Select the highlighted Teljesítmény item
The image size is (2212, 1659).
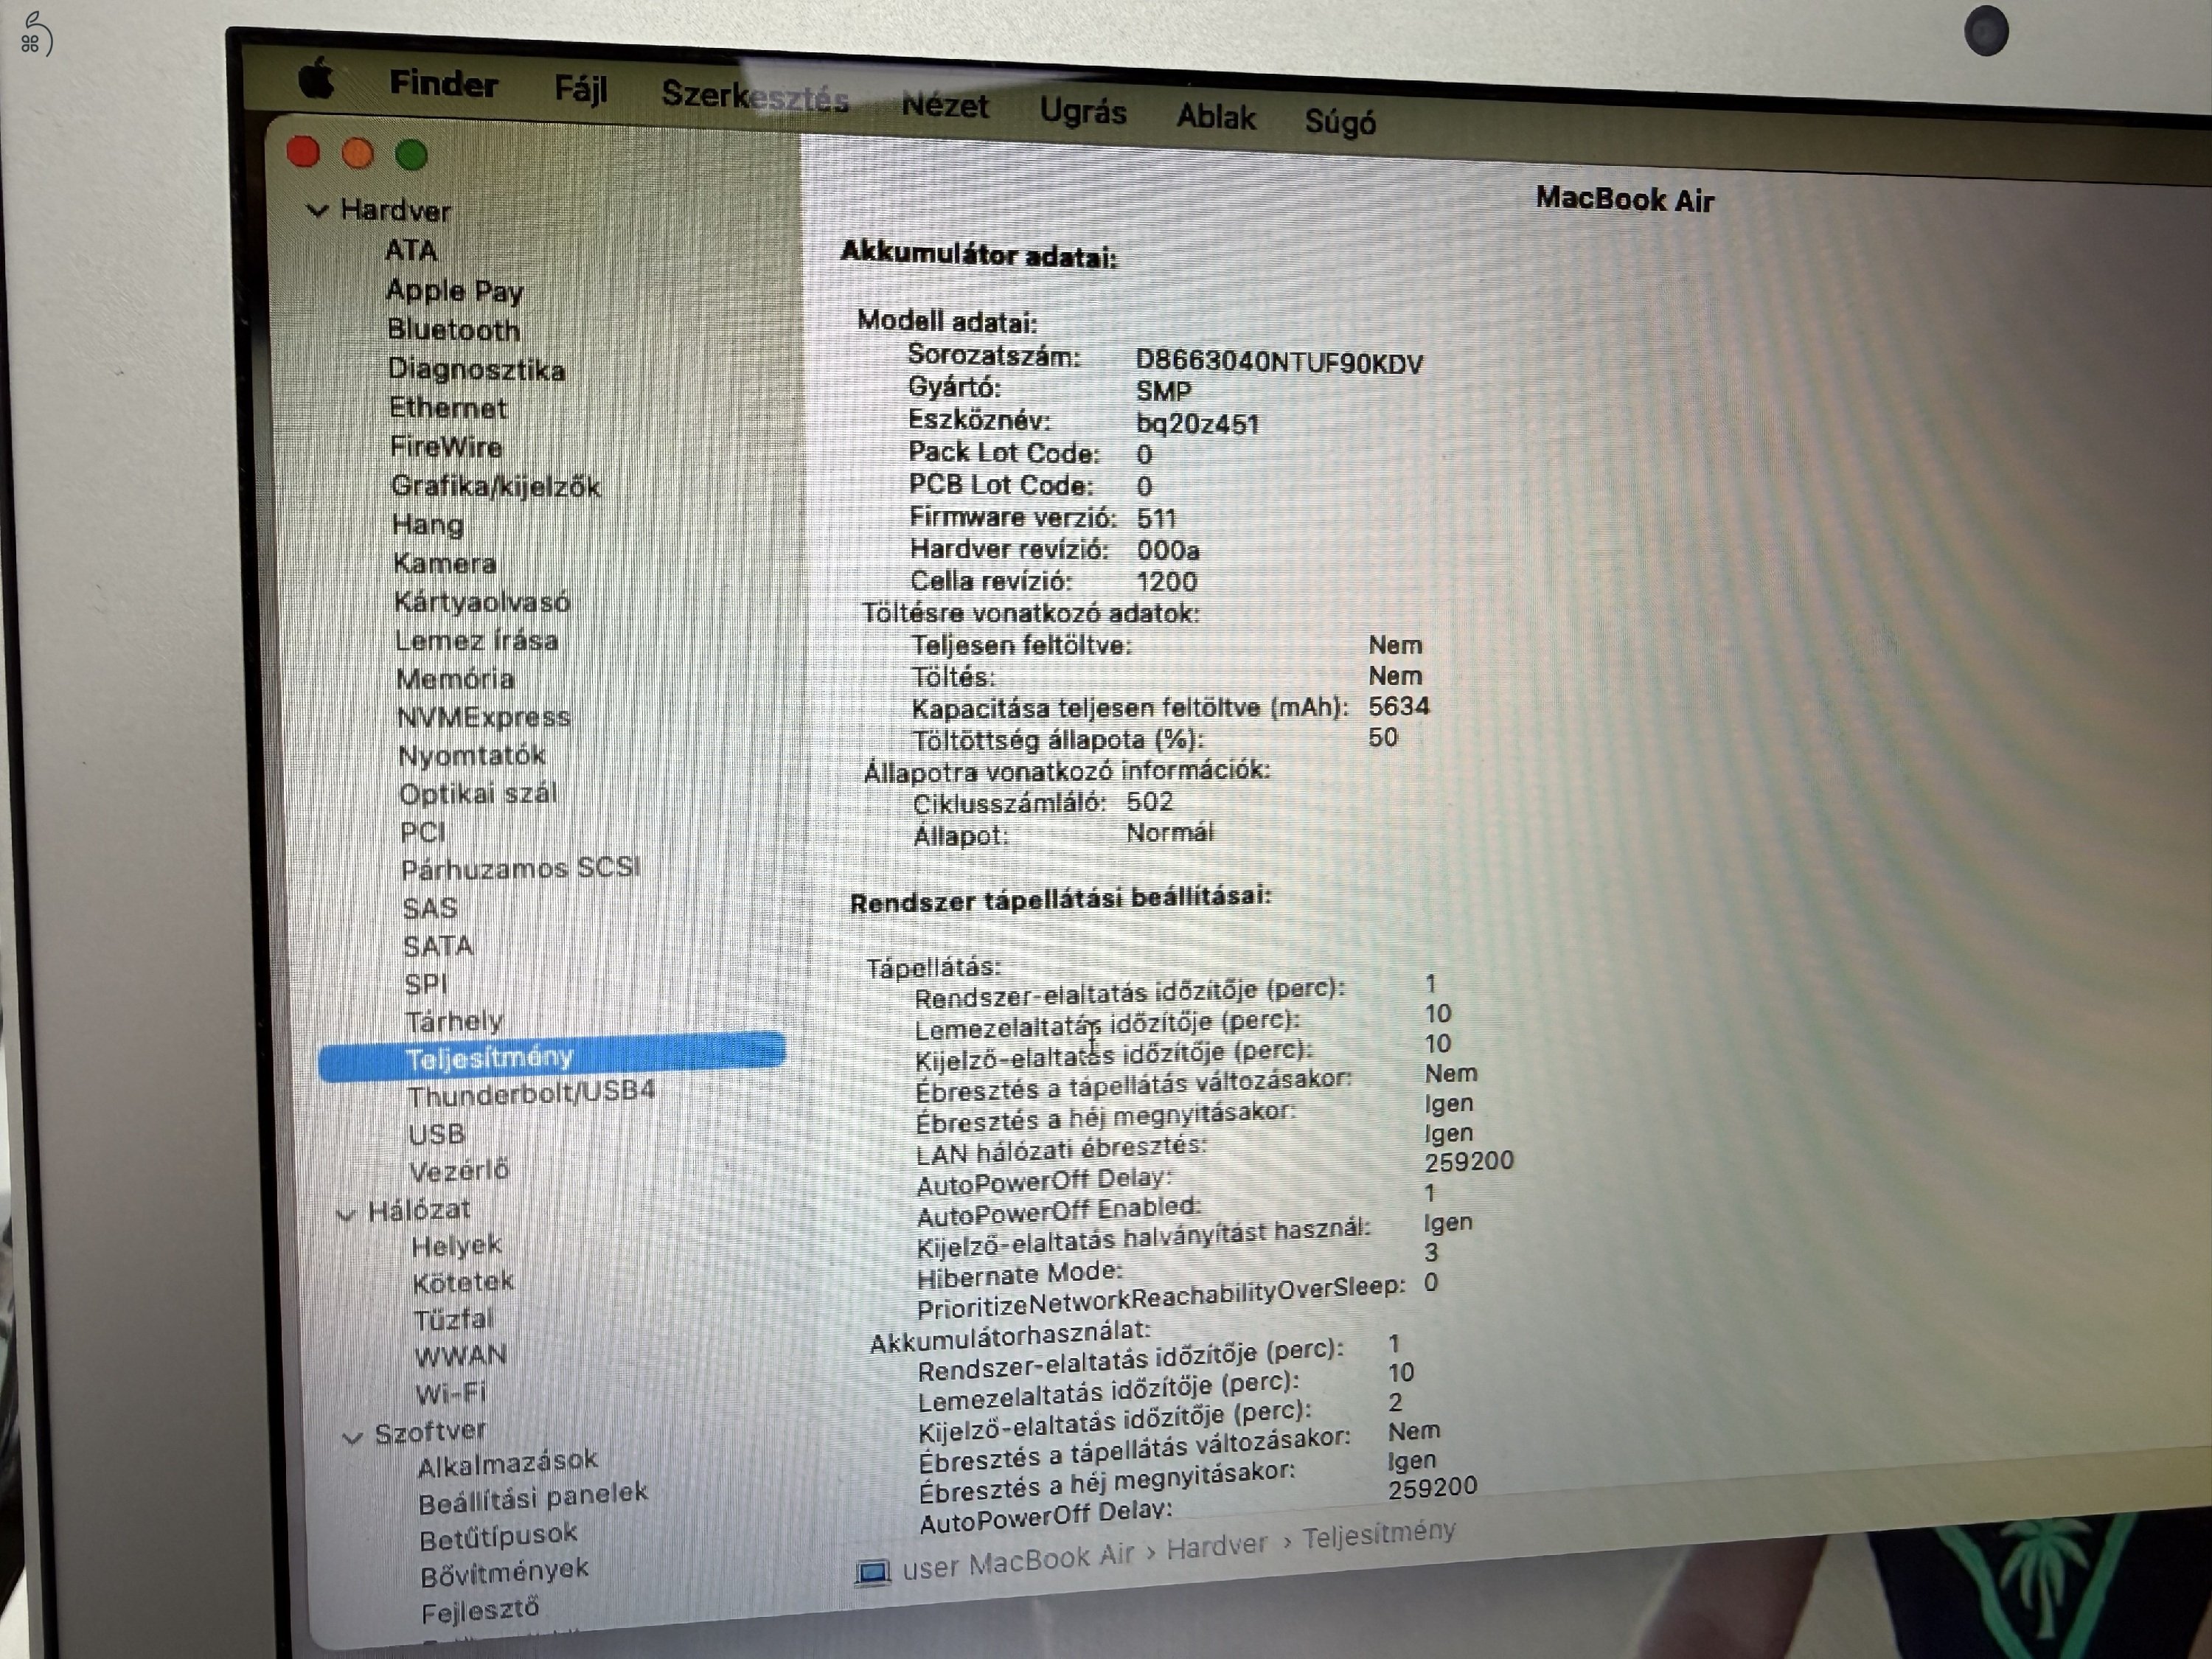(552, 1057)
